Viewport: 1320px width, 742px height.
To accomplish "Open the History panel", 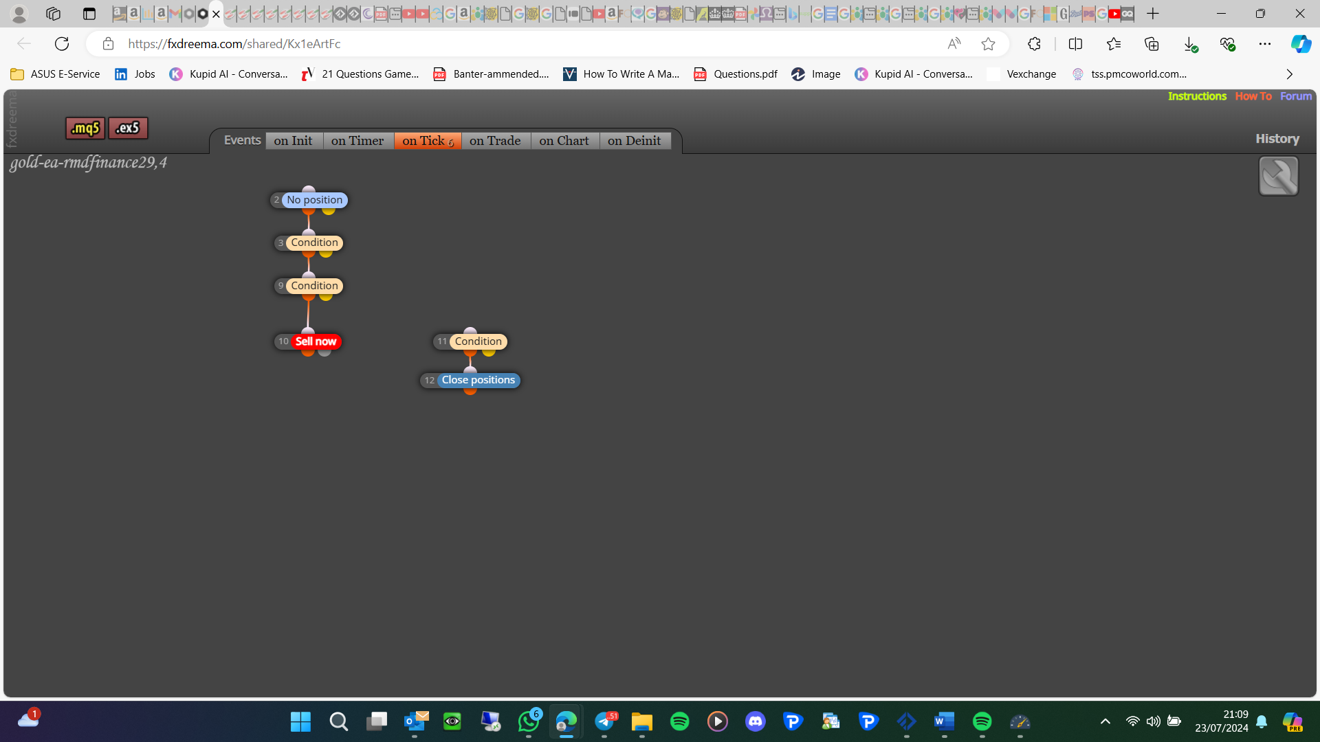I will [x=1277, y=139].
